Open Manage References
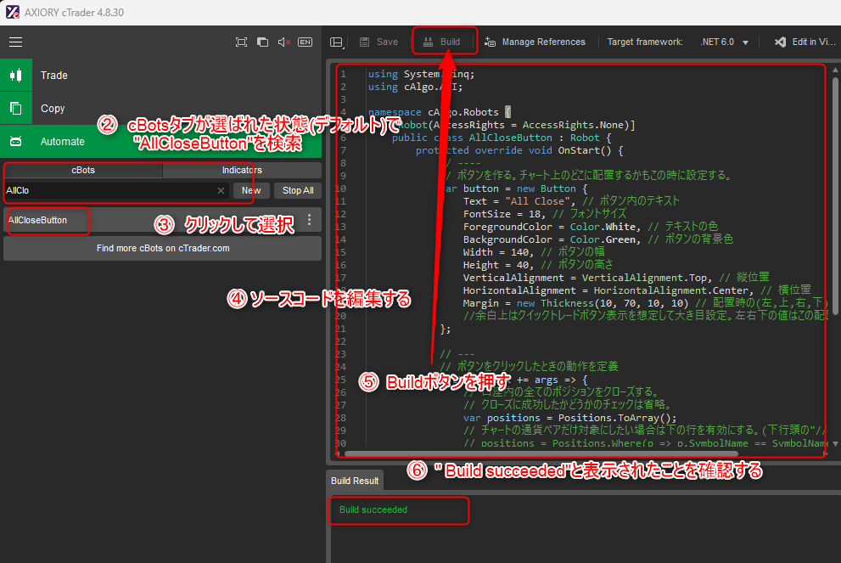The image size is (841, 563). coord(535,42)
